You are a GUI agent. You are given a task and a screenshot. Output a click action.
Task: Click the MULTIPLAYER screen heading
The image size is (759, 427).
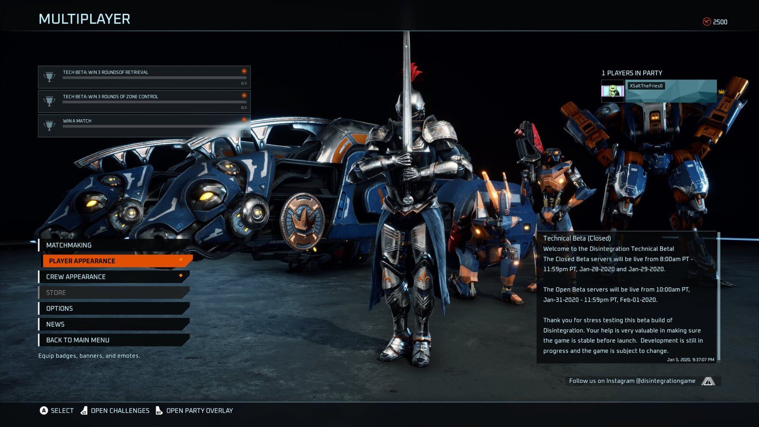point(84,19)
